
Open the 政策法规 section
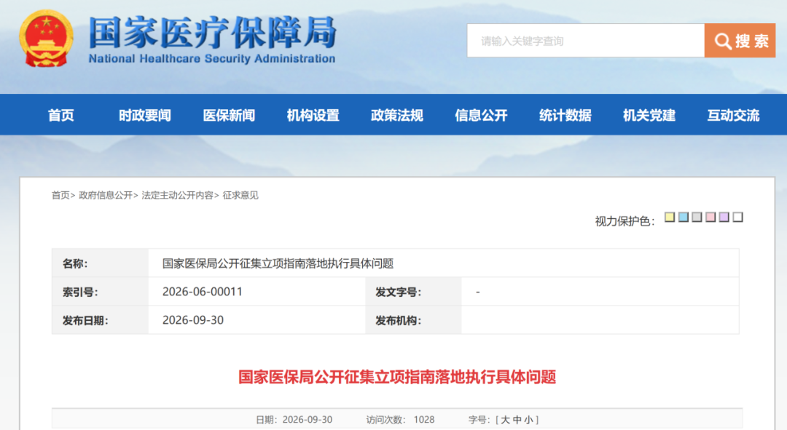397,115
